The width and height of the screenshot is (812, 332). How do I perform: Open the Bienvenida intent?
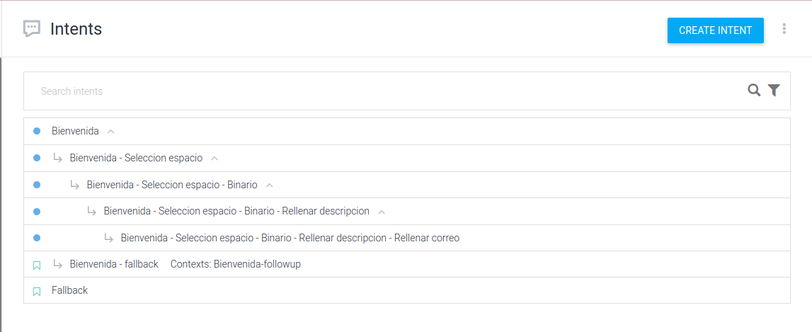(x=75, y=131)
